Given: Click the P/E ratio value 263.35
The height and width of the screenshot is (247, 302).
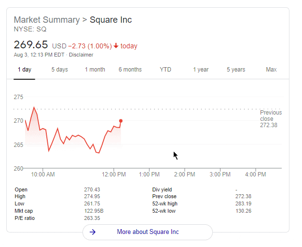Looking at the screenshot, I should tap(92, 218).
